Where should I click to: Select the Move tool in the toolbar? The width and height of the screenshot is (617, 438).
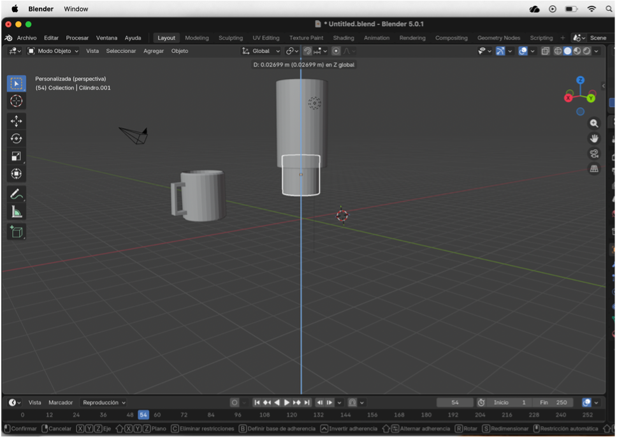[17, 121]
